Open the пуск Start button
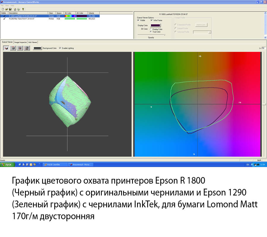The width and height of the screenshot is (267, 237). coord(7,165)
